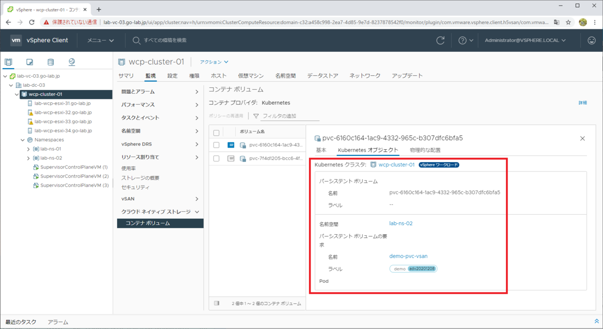
Task: Click the demo adv20201208 label tag
Action: tap(414, 269)
